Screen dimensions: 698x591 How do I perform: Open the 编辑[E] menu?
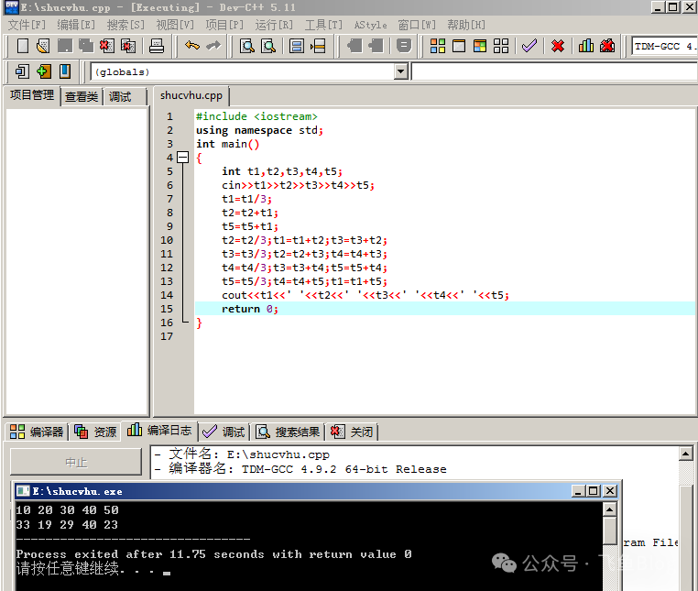[x=76, y=25]
